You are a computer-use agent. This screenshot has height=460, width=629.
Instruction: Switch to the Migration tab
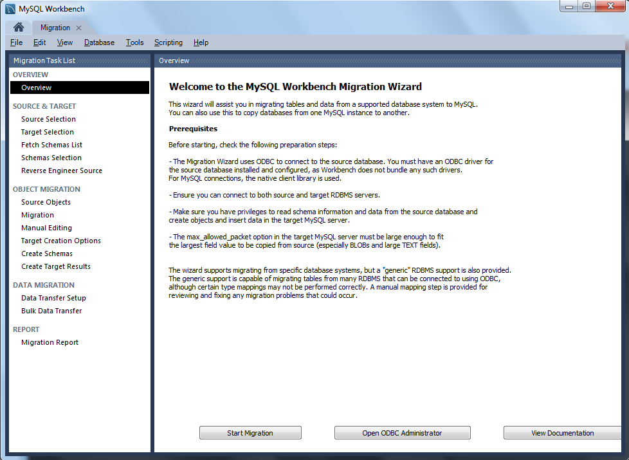pyautogui.click(x=55, y=28)
